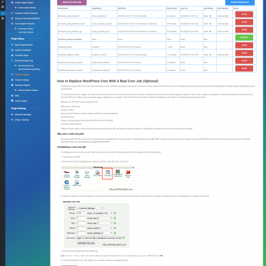This screenshot has width=266, height=266.
Task: Go to Speed Optimization page
Action: pyautogui.click(x=24, y=45)
